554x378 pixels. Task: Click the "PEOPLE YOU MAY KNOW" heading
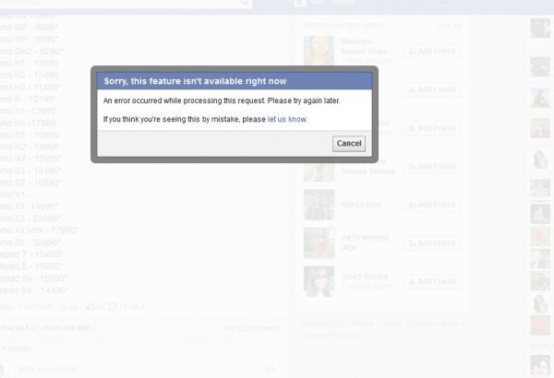coord(343,26)
